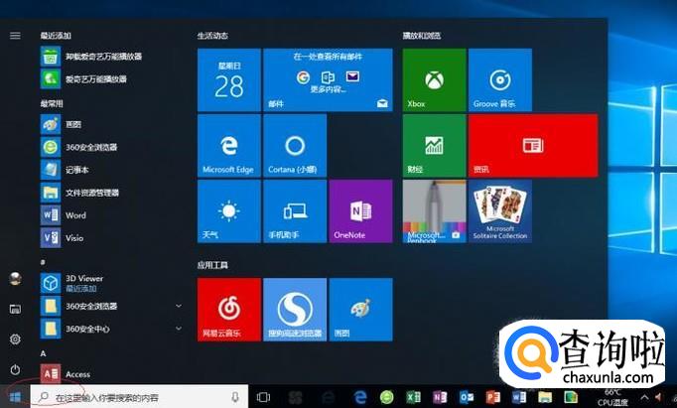
Task: Launch the Microsoft Solitaire Collection tile
Action: pyautogui.click(x=500, y=211)
